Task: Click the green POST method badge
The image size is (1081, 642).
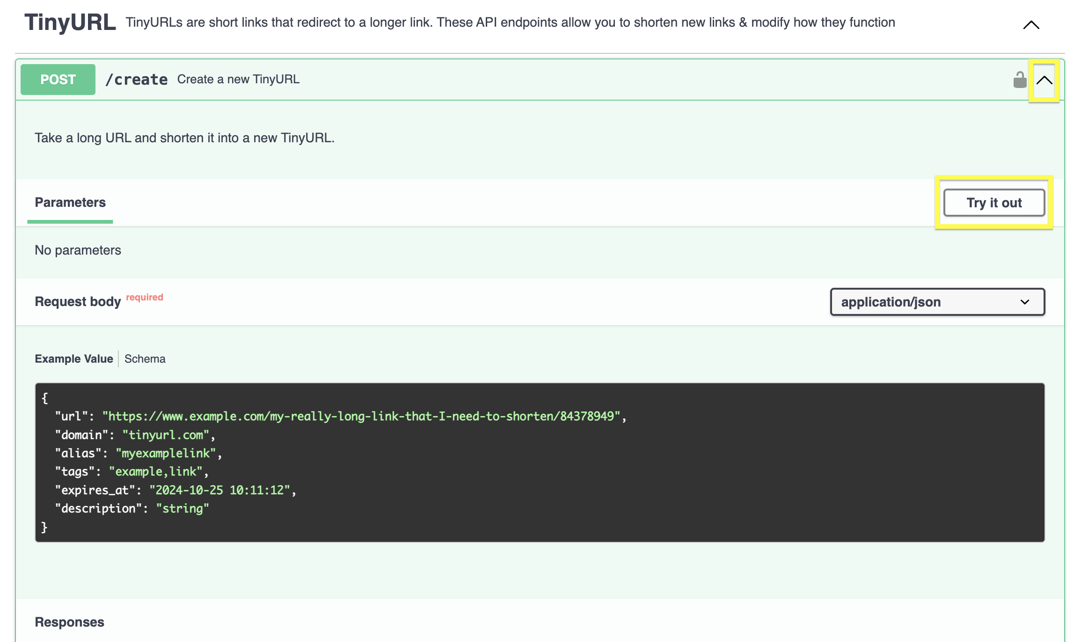Action: pos(58,80)
